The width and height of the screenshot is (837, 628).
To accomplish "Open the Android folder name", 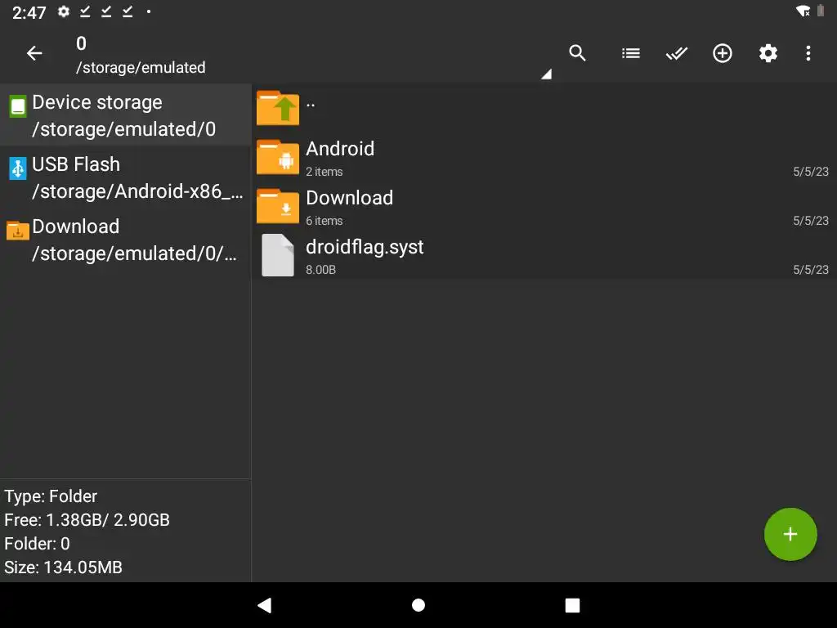I will point(340,149).
